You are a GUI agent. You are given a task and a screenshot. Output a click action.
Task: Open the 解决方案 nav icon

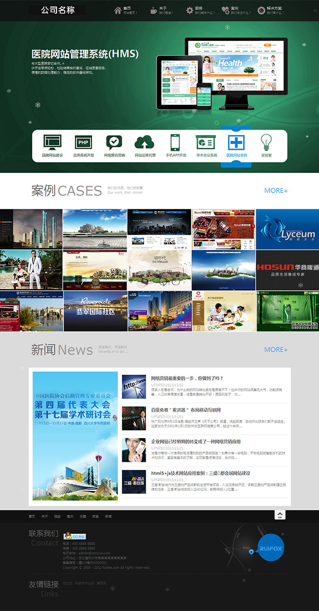261,10
